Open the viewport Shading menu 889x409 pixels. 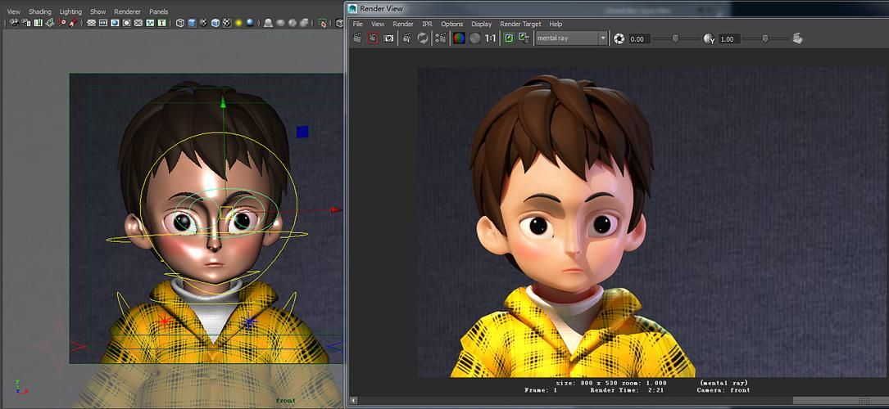coord(39,11)
